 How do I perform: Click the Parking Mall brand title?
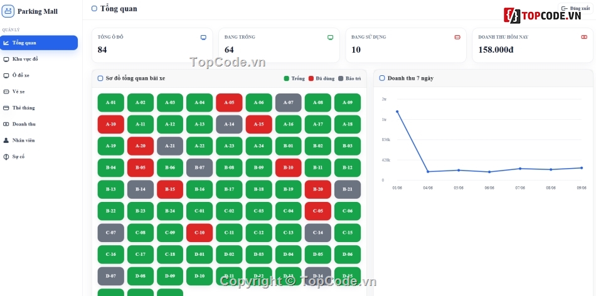(38, 11)
